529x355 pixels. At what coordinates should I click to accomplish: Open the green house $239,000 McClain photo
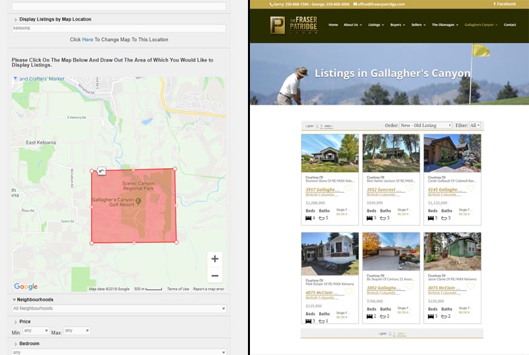(452, 251)
